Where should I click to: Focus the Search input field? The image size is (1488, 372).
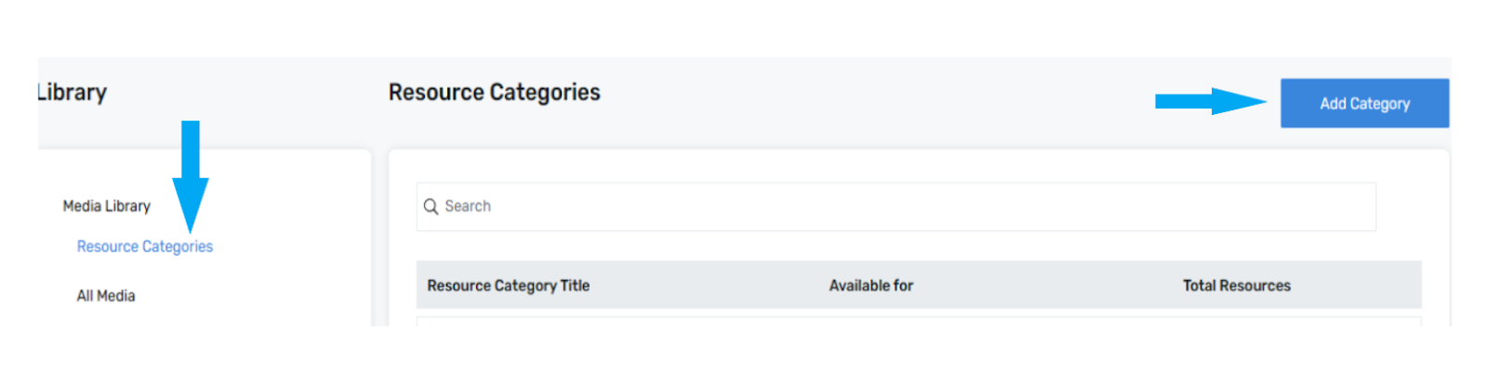pyautogui.click(x=896, y=206)
